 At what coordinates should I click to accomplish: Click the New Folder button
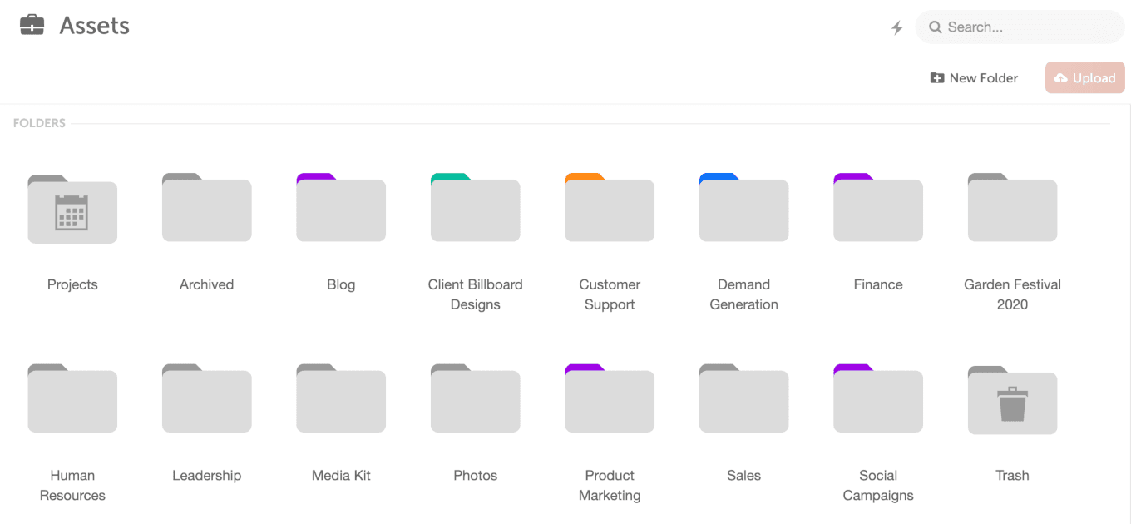(974, 78)
